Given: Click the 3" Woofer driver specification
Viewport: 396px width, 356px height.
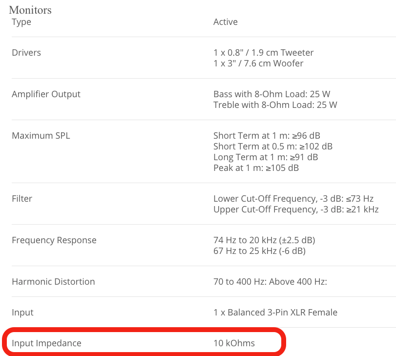Looking at the screenshot, I should 258,63.
